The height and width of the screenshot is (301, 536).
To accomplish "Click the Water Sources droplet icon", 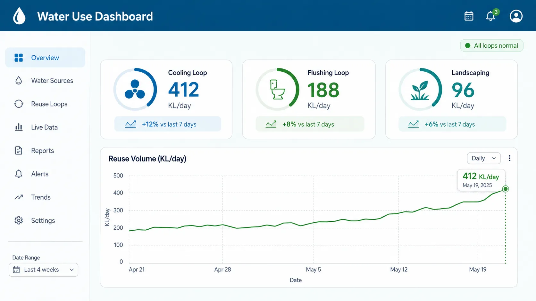I will tap(19, 81).
